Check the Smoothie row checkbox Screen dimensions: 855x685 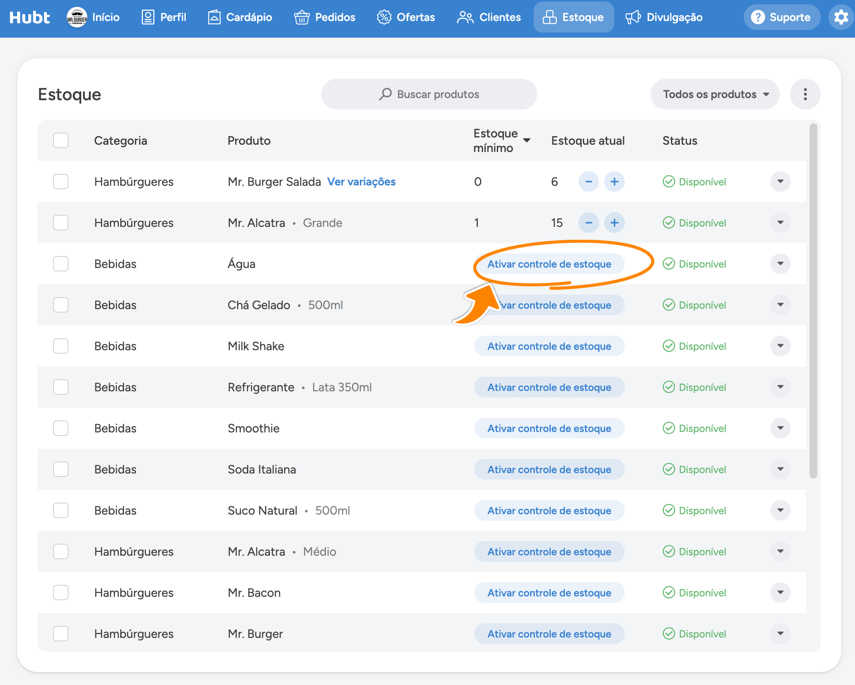click(61, 428)
